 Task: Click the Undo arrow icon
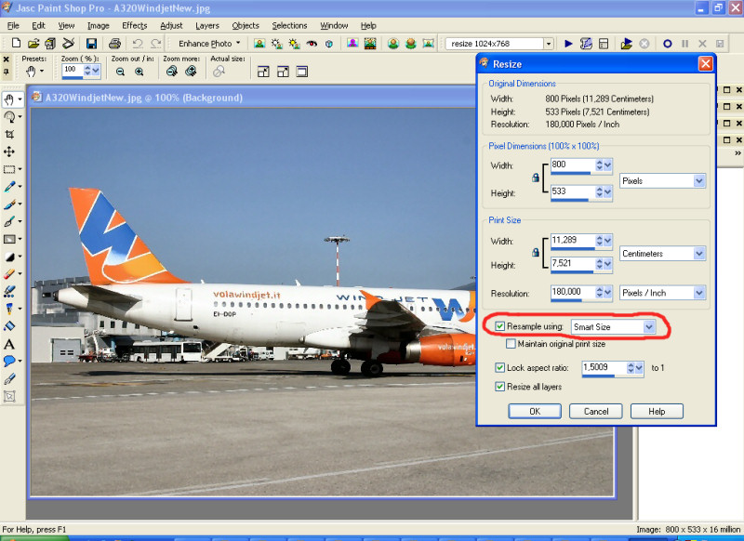[x=138, y=44]
